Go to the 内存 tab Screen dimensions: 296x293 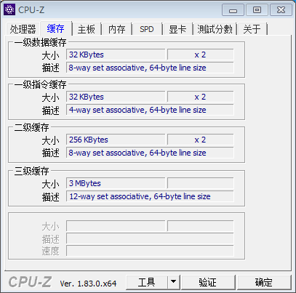[117, 29]
